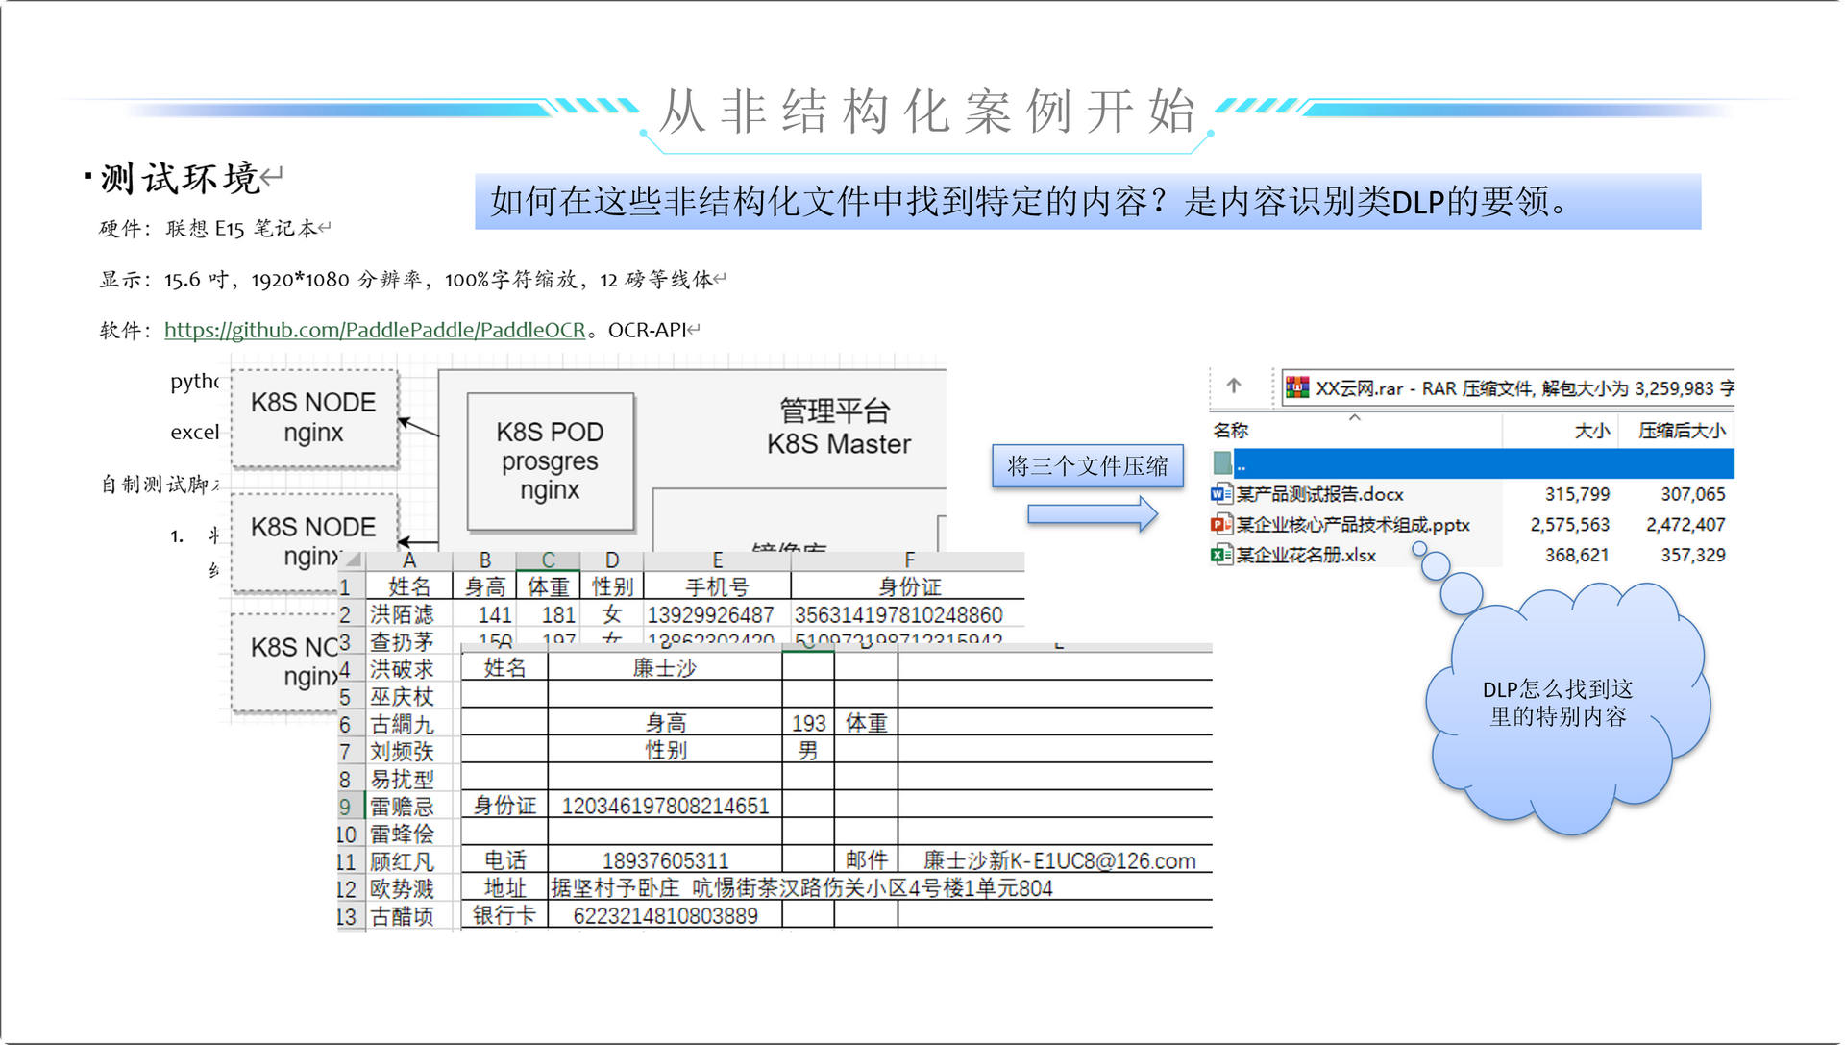Screen dimensions: 1845x1045
Task: Click the 手机号 header cell
Action: click(717, 586)
